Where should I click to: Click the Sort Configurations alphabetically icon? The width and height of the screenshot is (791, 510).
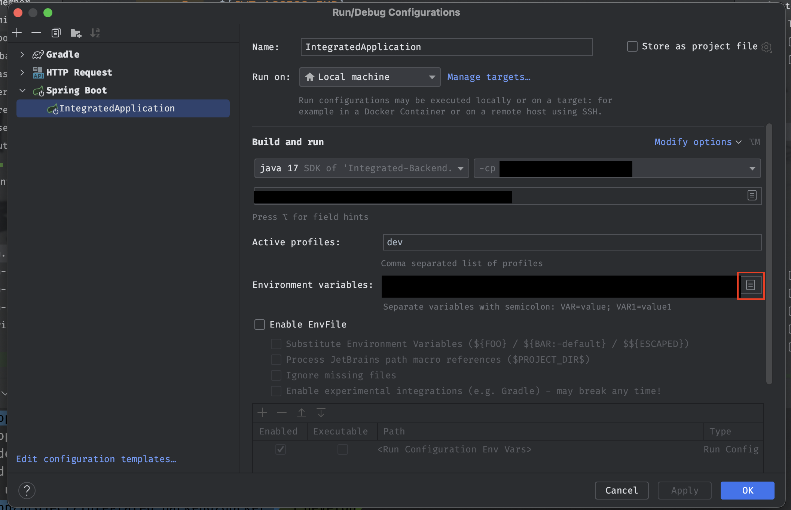[95, 33]
